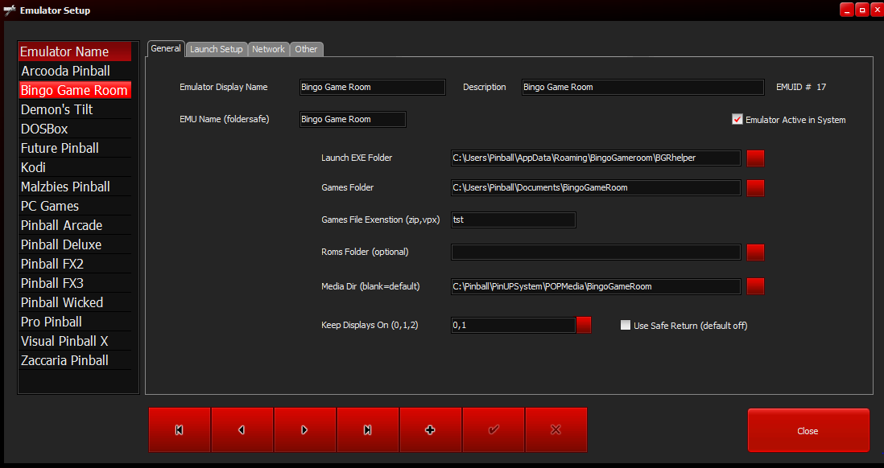The width and height of the screenshot is (884, 468).
Task: Click the Close button
Action: pyautogui.click(x=808, y=431)
